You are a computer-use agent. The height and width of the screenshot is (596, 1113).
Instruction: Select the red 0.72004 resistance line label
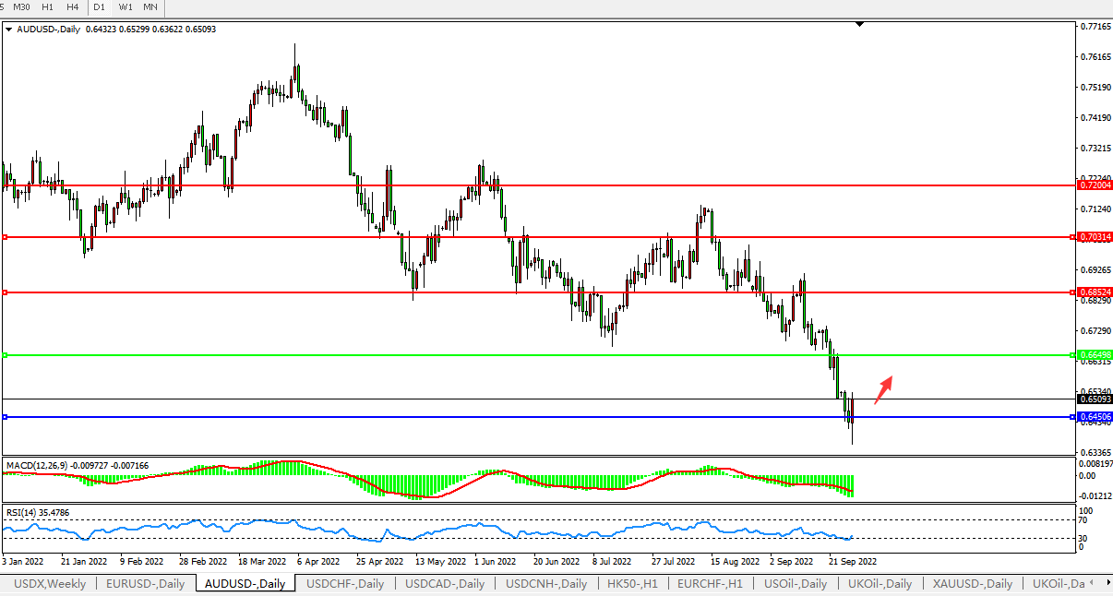coord(1095,185)
